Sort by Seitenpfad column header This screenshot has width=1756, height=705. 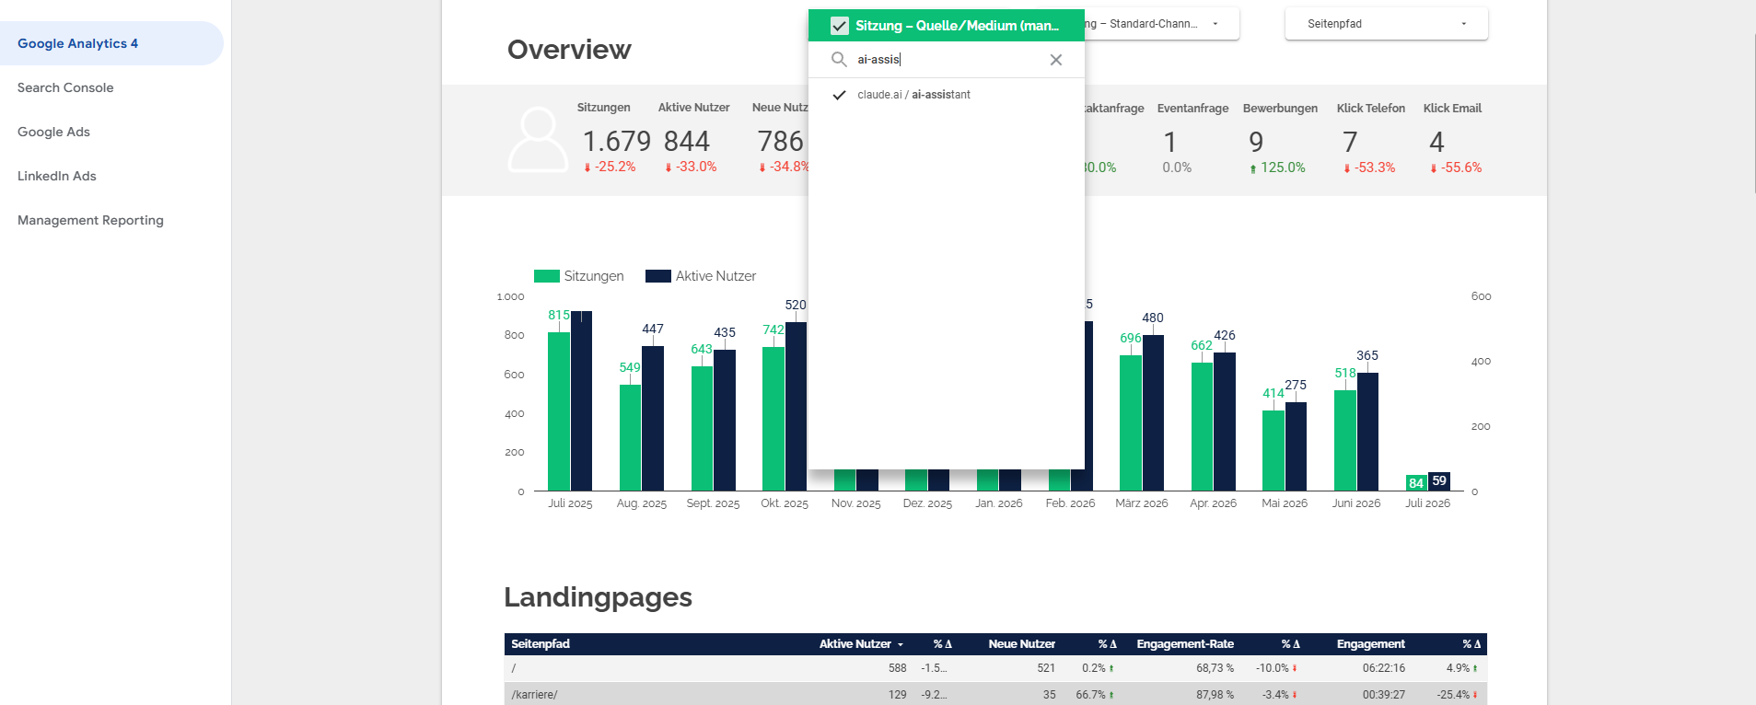(541, 644)
